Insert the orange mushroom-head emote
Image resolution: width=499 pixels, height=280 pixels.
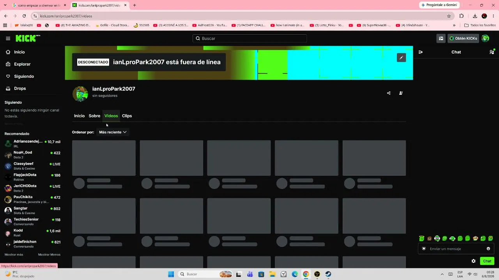475,238
